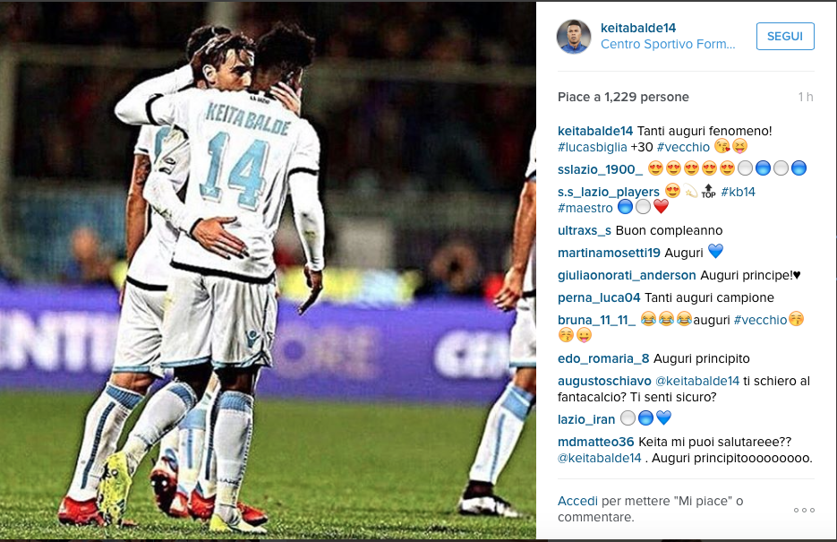Visit ultraxs_s commenter profile

pos(585,230)
